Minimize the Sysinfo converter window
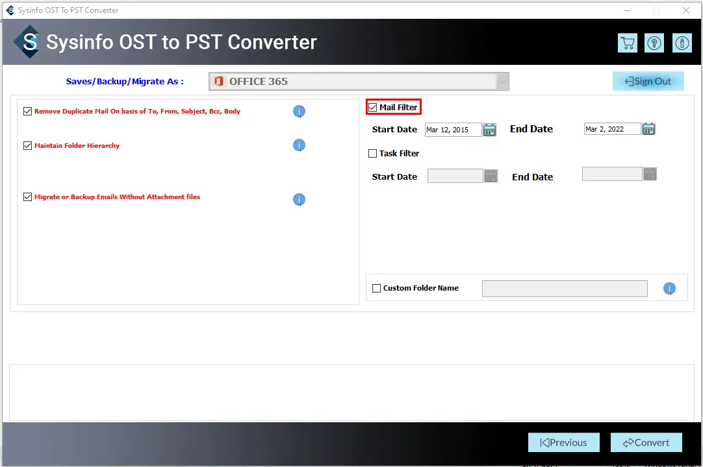Image resolution: width=703 pixels, height=467 pixels. coord(627,10)
